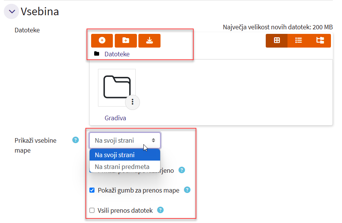Uncheck Pokaži gumb za prenos mape
The height and width of the screenshot is (223, 342).
pyautogui.click(x=92, y=190)
